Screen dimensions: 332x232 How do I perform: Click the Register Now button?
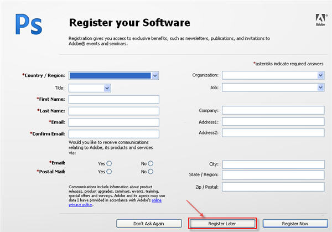[x=295, y=224]
